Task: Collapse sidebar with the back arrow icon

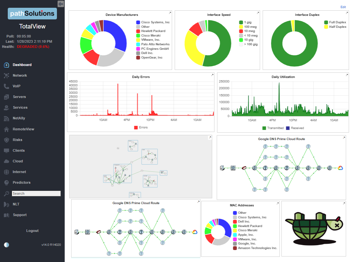Action: 61,4
